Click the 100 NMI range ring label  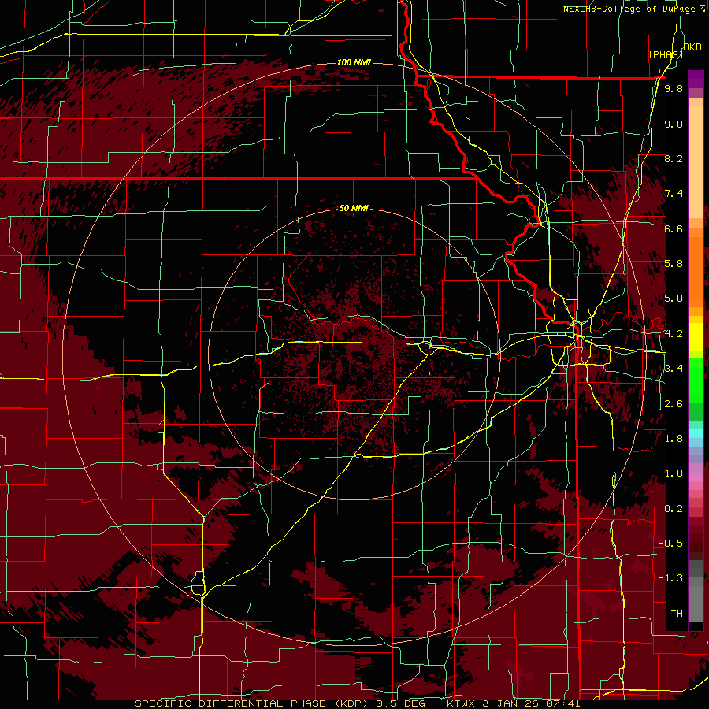coord(354,62)
